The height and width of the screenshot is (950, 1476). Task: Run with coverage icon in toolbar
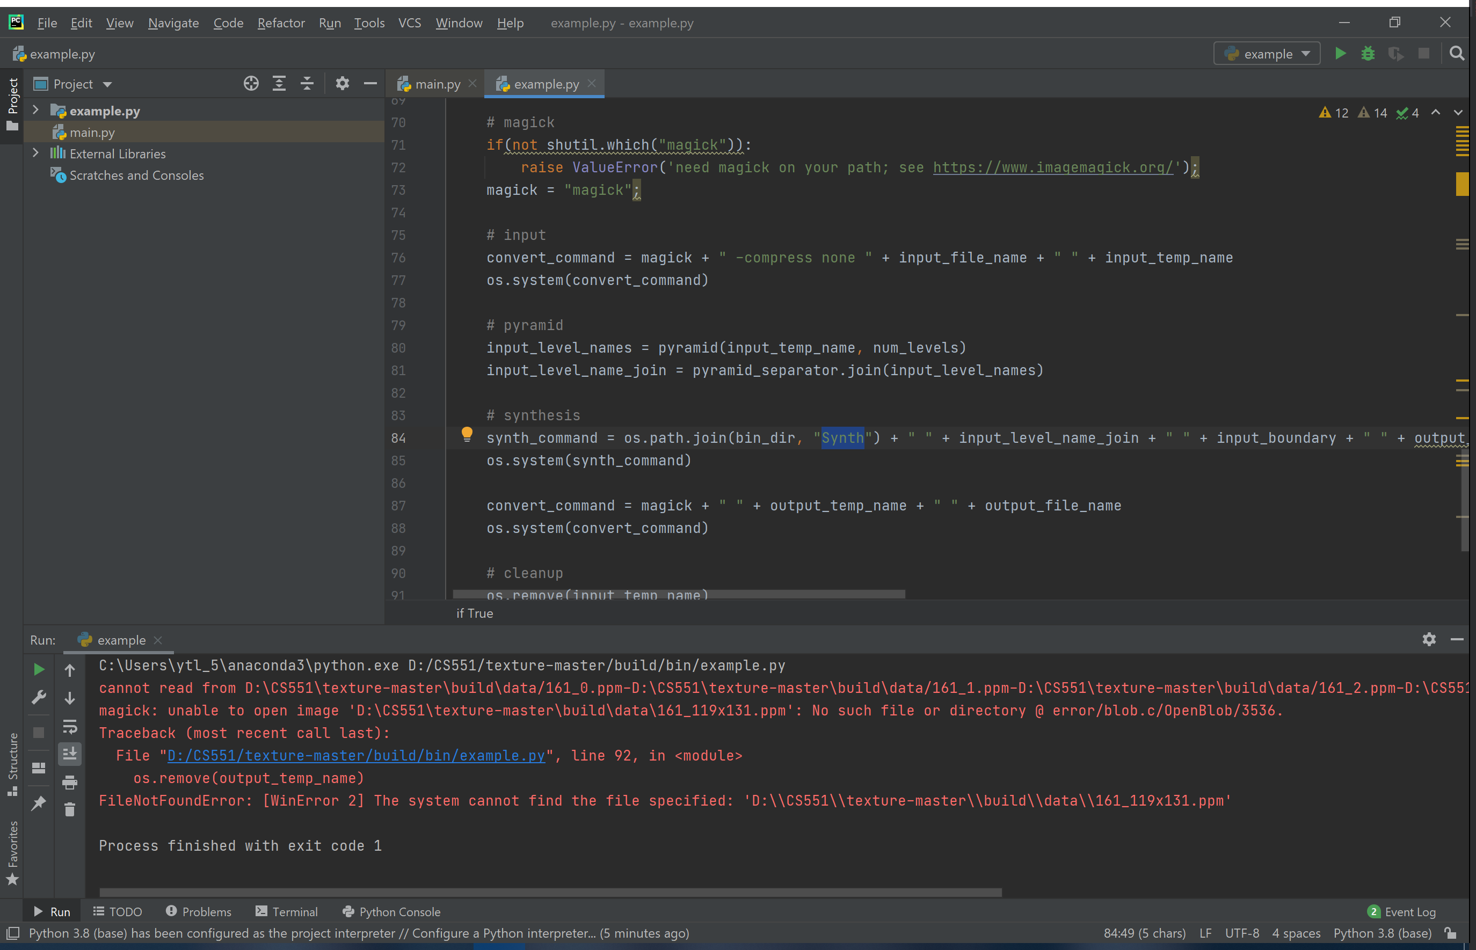pyautogui.click(x=1395, y=54)
